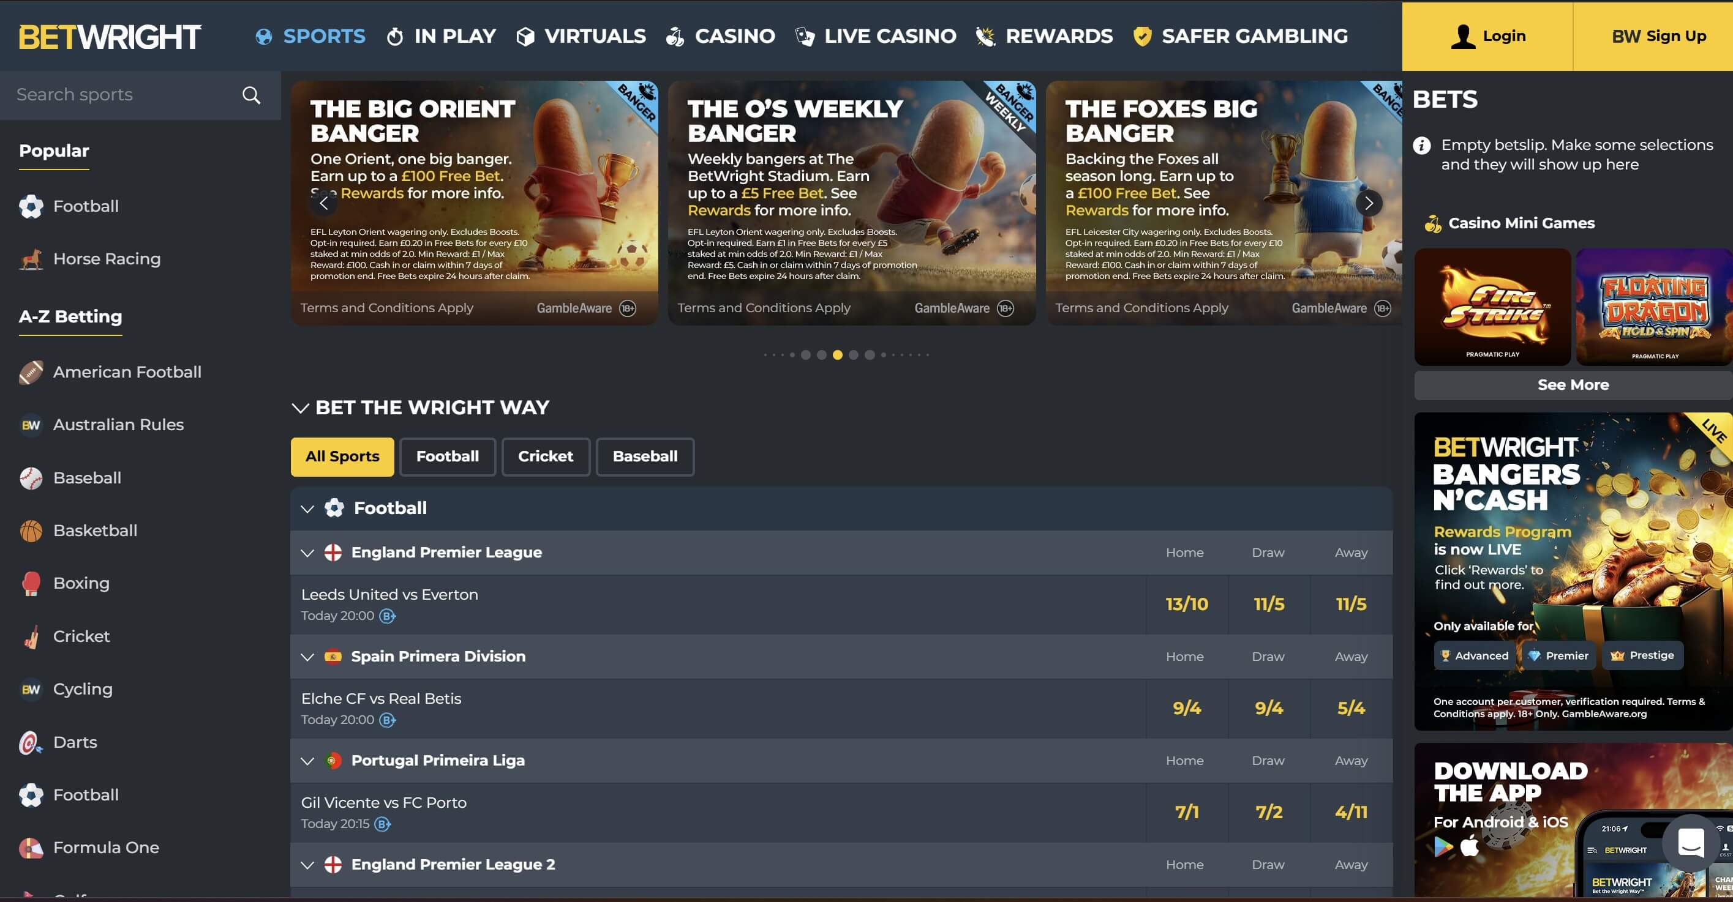Go to previous promotional banner

(x=323, y=203)
